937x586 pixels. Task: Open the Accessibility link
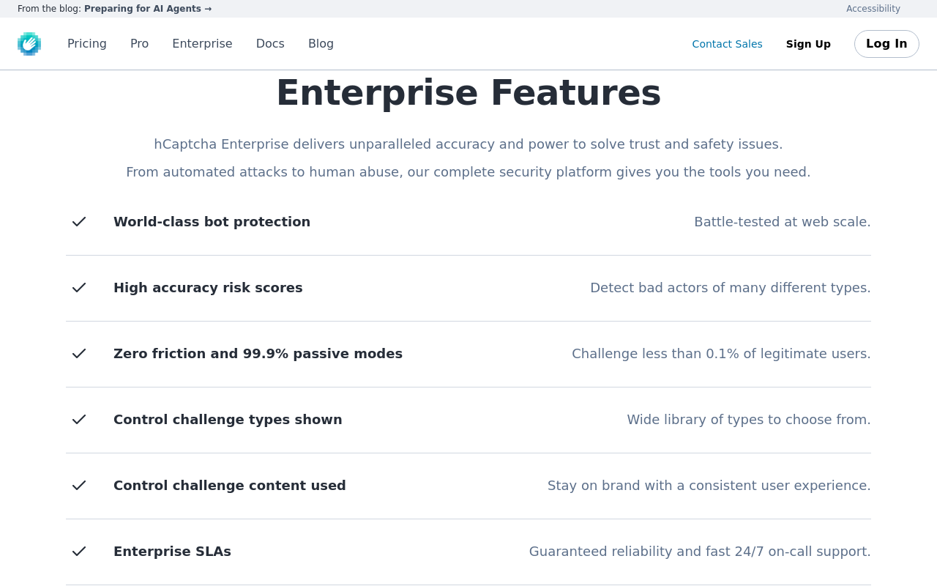tap(873, 9)
